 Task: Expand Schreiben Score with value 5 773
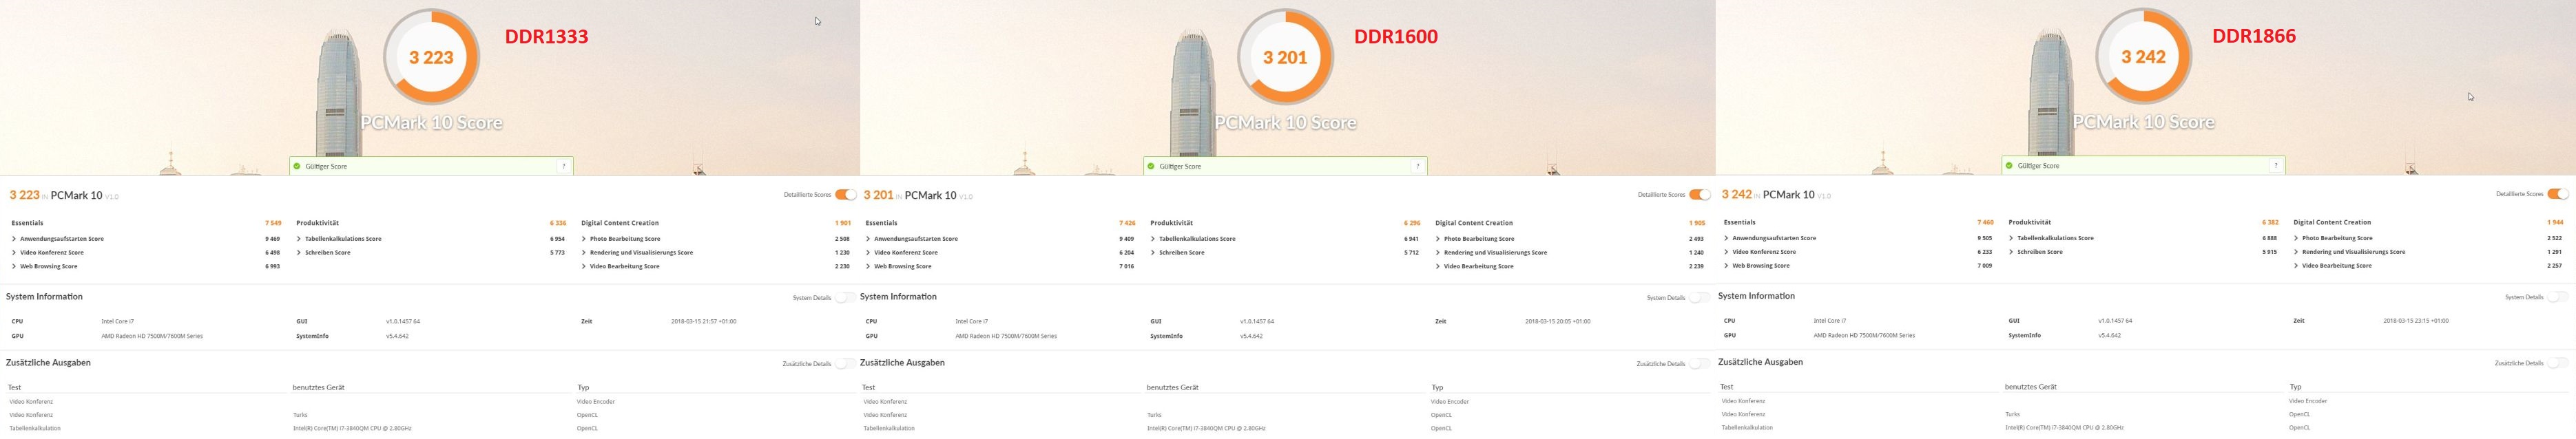(x=299, y=253)
